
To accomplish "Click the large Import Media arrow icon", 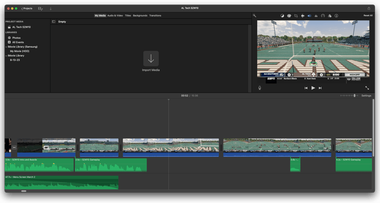I will tap(151, 59).
